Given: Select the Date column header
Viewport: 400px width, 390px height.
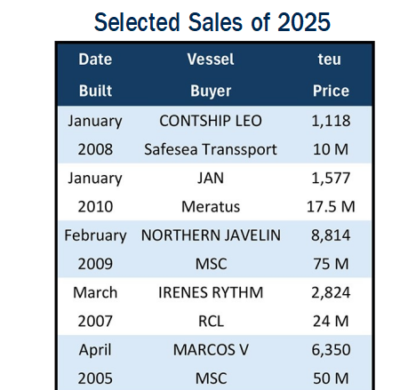Looking at the screenshot, I should (x=95, y=60).
